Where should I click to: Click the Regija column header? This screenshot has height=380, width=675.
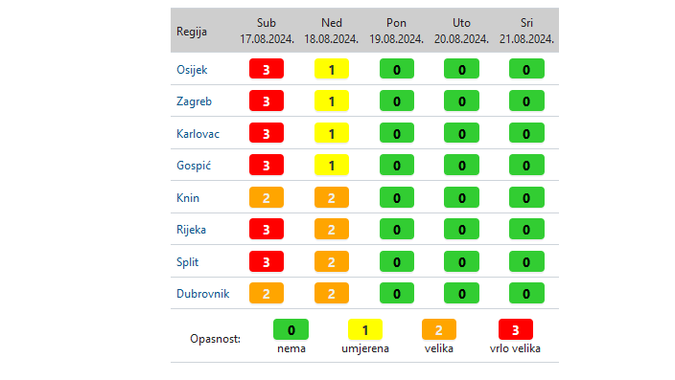(192, 32)
